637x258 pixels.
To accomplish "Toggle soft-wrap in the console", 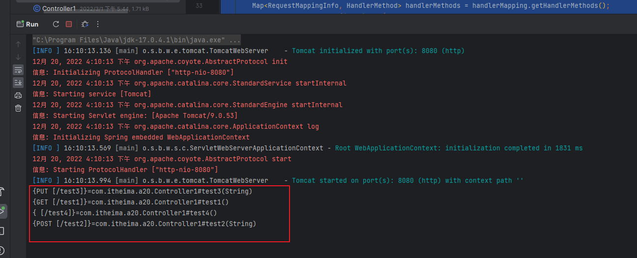I will [x=18, y=69].
